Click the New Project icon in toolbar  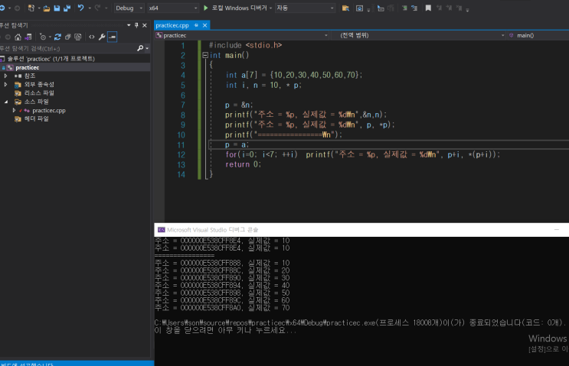[31, 8]
